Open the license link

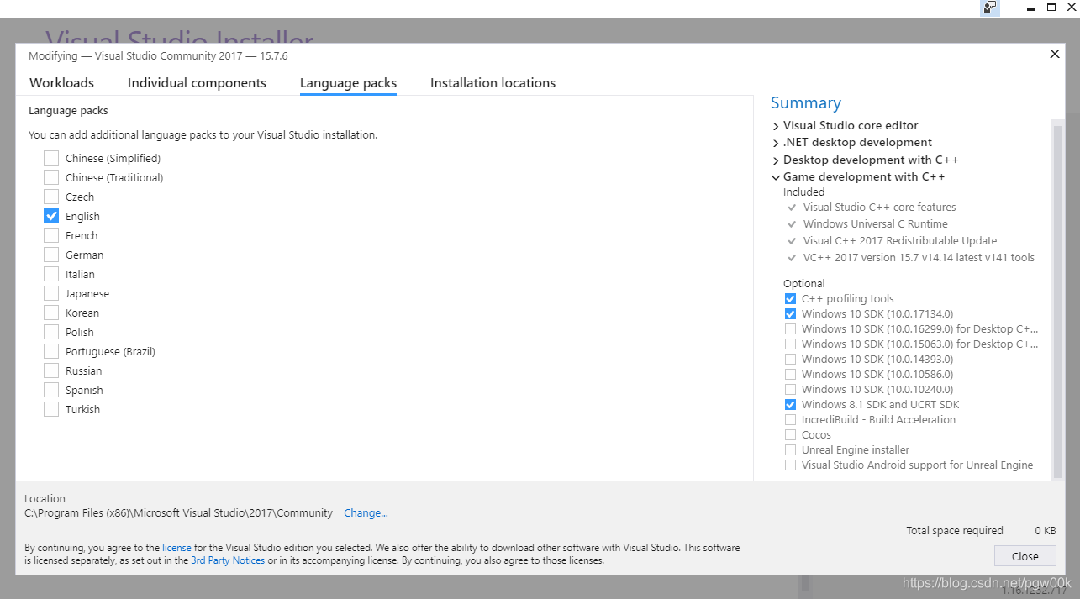(176, 547)
